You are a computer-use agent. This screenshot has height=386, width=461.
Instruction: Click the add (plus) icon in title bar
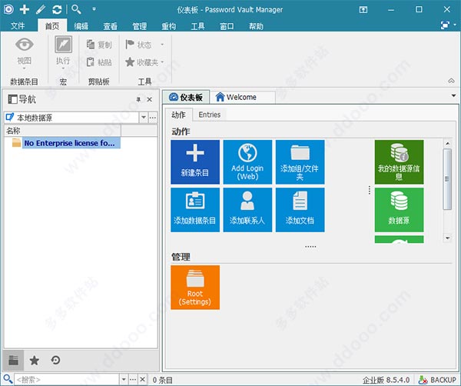[25, 9]
